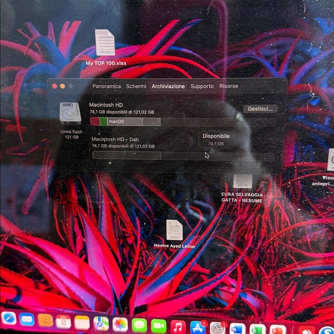
Task: Open the Skype icon in the Dock
Action: pos(327,331)
